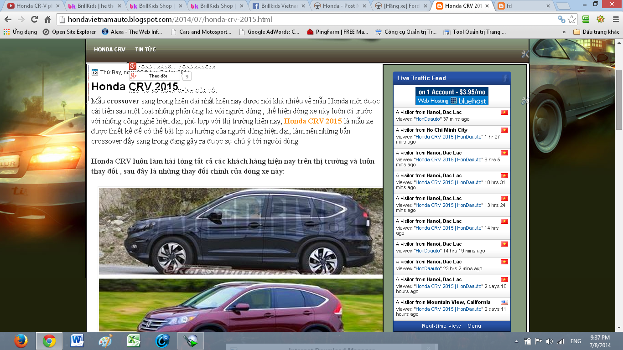Open Paint from the taskbar
623x350 pixels.
pos(105,341)
